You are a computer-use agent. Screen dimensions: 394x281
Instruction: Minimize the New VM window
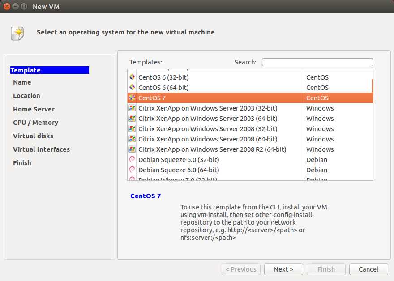click(x=15, y=6)
